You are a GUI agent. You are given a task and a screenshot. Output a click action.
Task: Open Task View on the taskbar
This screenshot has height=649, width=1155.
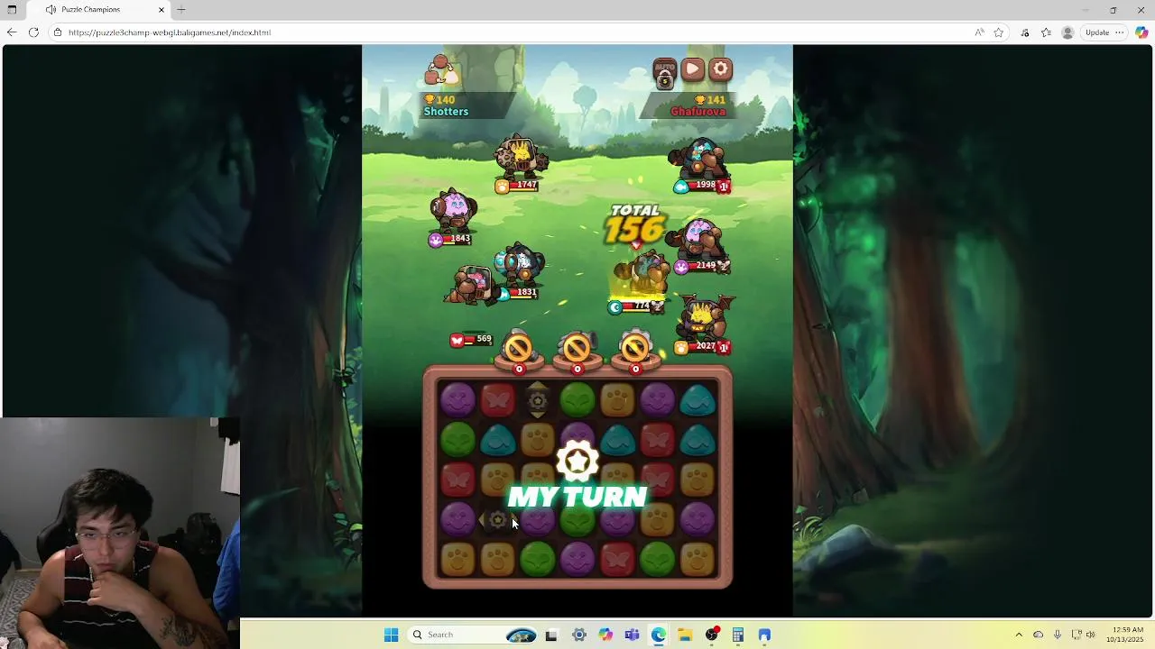click(x=551, y=635)
